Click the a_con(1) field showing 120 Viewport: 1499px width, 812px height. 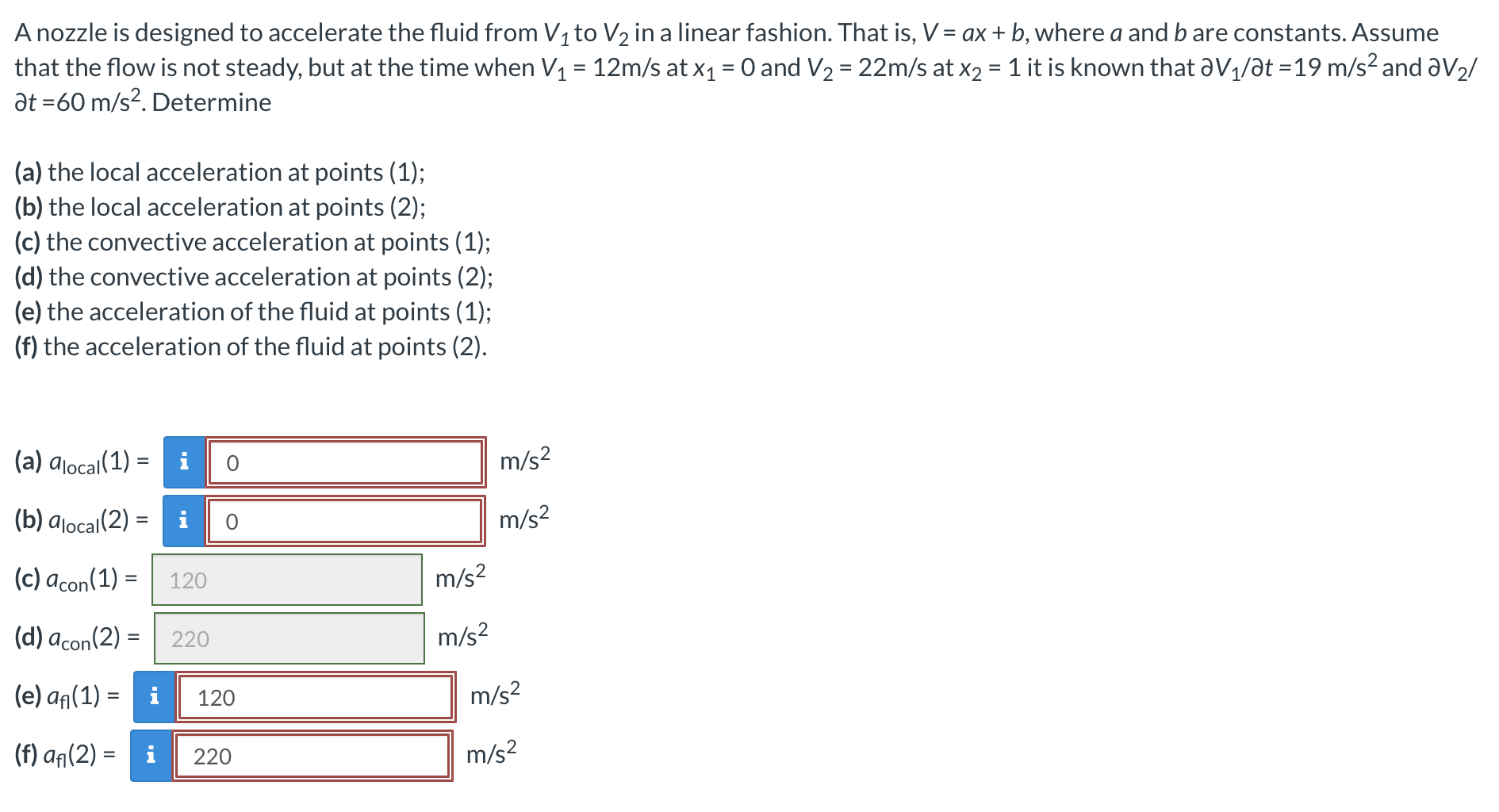tap(287, 580)
